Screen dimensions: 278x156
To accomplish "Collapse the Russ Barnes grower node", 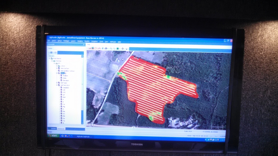I will click(x=50, y=59).
